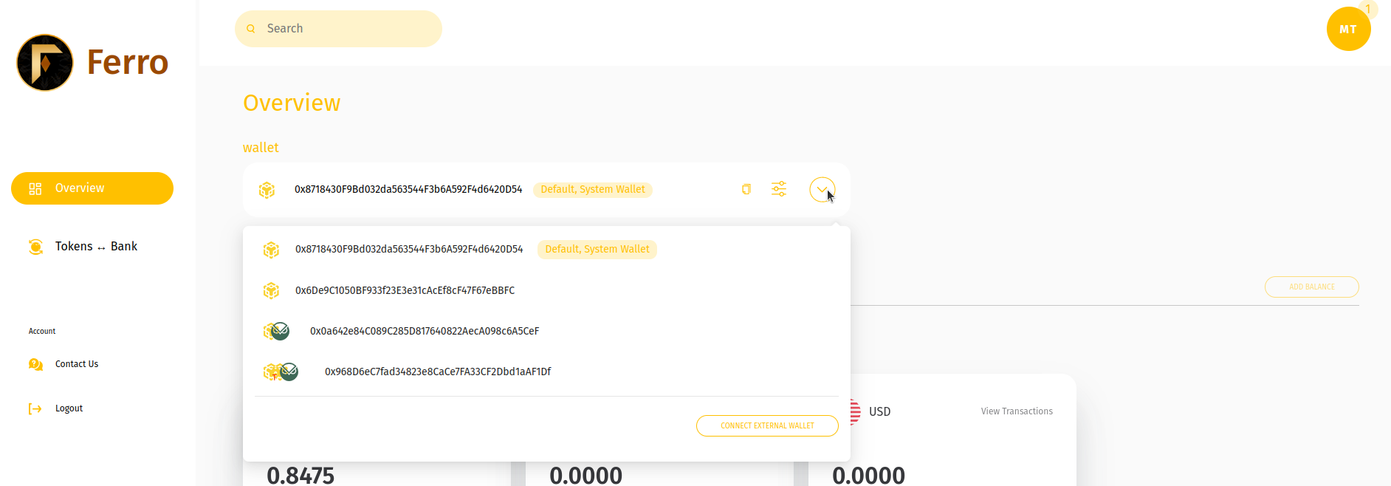This screenshot has height=486, width=1391.
Task: Click the search magnifier icon
Action: (251, 29)
